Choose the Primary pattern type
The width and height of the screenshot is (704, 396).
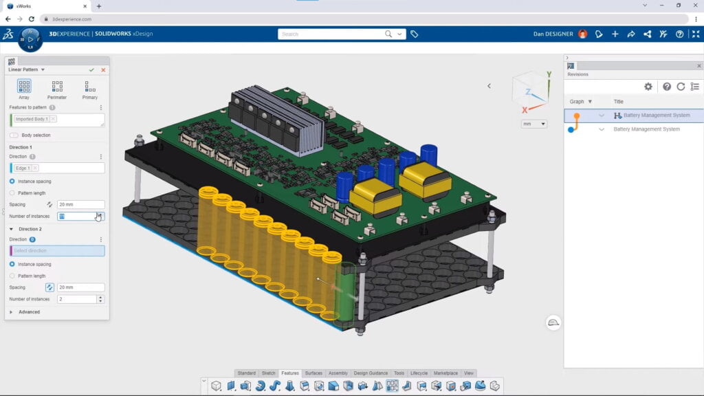pos(89,87)
